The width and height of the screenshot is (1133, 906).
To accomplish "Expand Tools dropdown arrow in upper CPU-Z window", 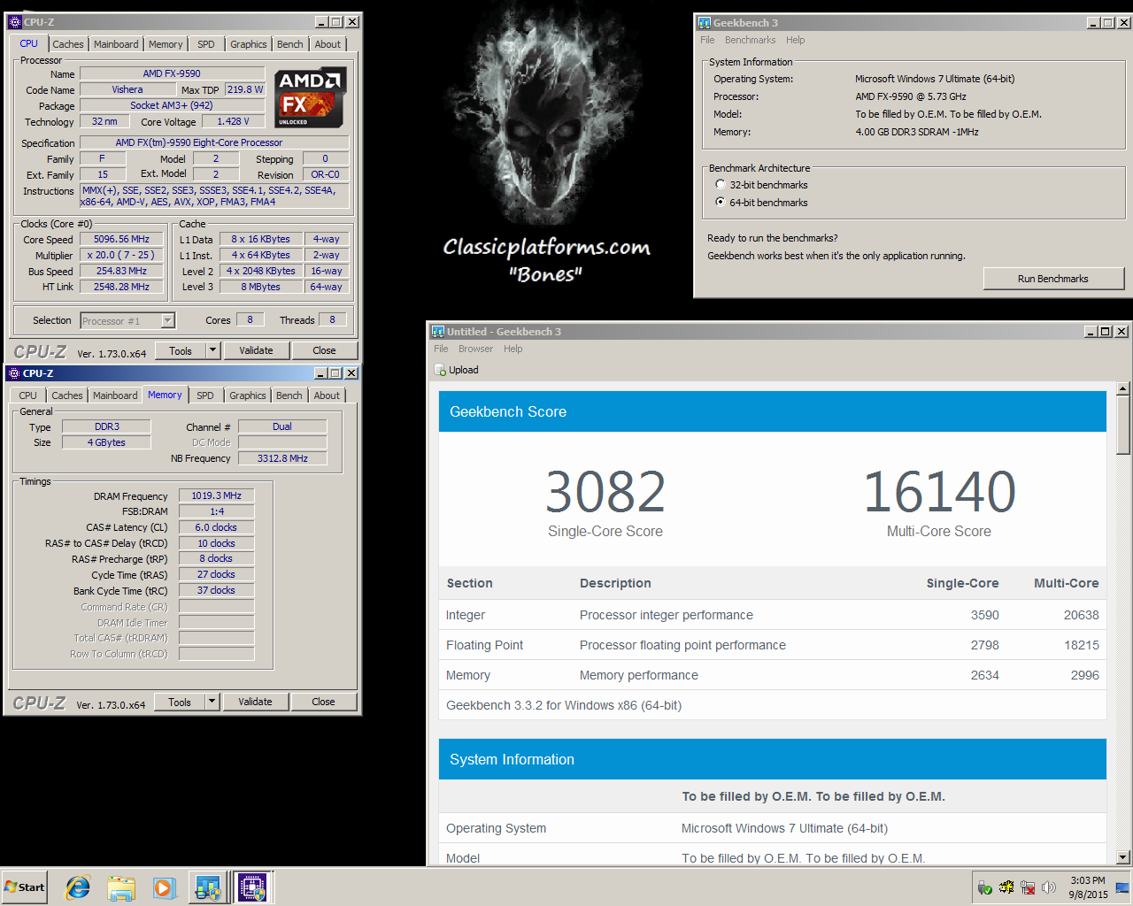I will (x=212, y=350).
